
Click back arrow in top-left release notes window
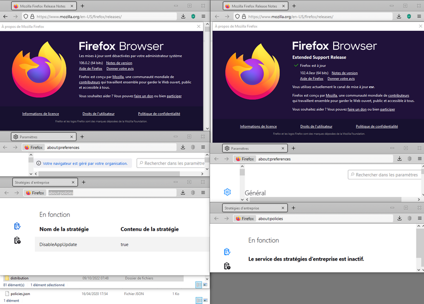coord(5,16)
